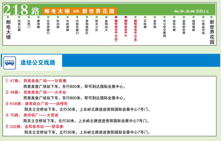Viewport: 221px width, 141px height.
Task: Click the ④ 70路 贵州铝厂——大营坡 line
Action: pos(32,115)
